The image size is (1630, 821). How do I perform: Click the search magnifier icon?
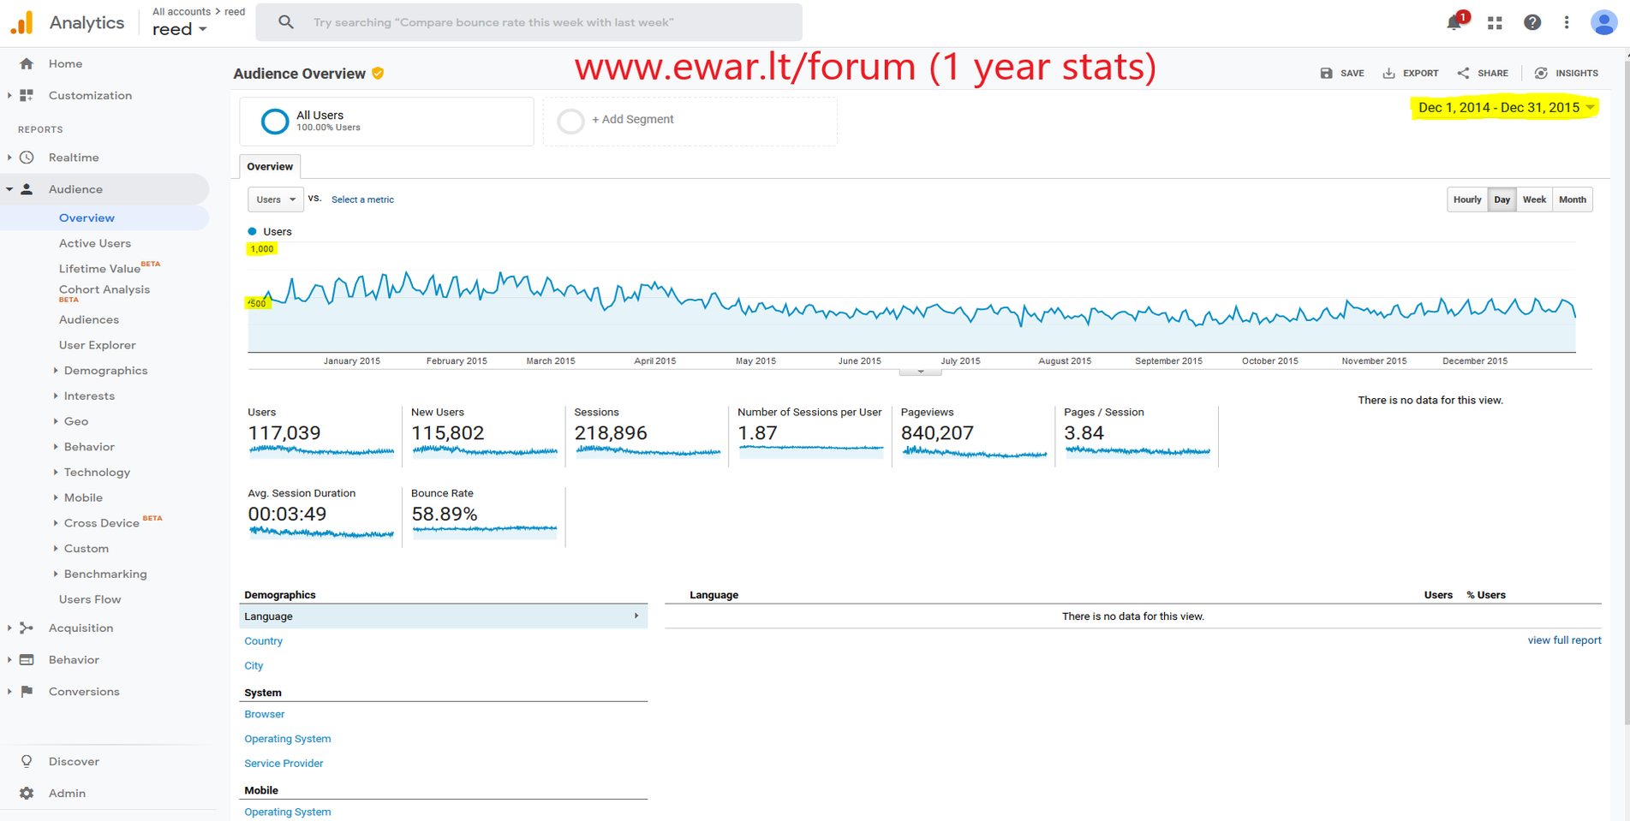pyautogui.click(x=286, y=22)
